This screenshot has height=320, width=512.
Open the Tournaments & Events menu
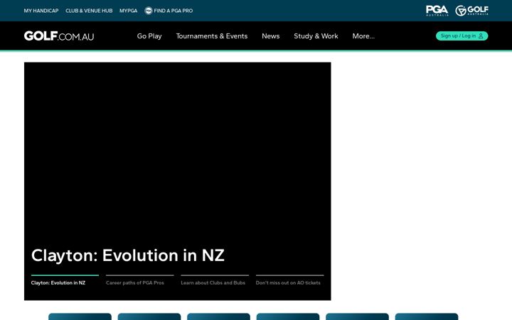coord(212,36)
